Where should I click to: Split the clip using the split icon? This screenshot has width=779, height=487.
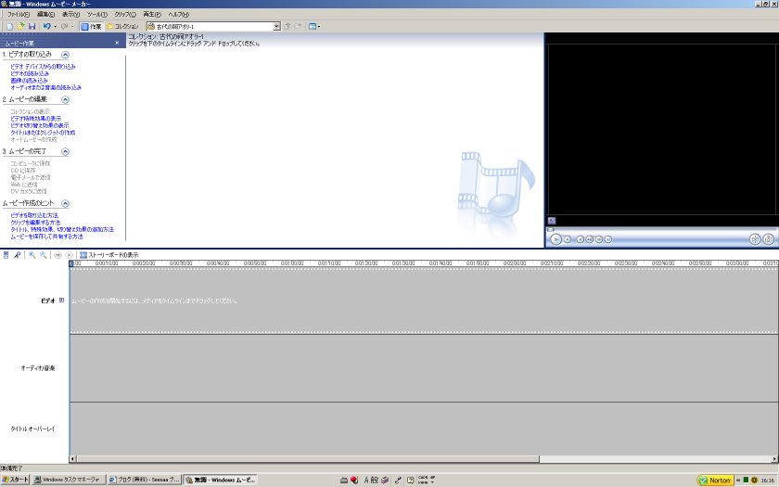coord(755,239)
